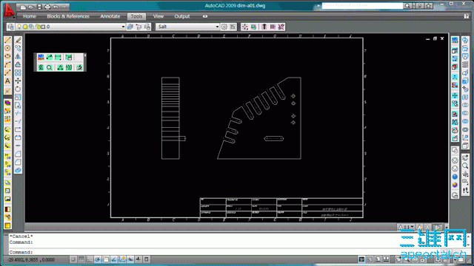Click the yellow square icon at left bottom
474x266 pixels.
coord(7,225)
